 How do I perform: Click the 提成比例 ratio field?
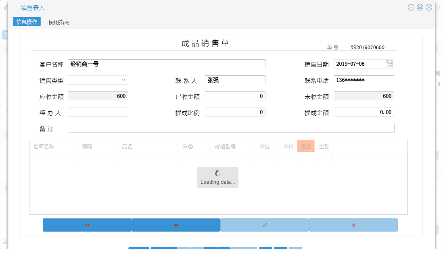coord(235,112)
